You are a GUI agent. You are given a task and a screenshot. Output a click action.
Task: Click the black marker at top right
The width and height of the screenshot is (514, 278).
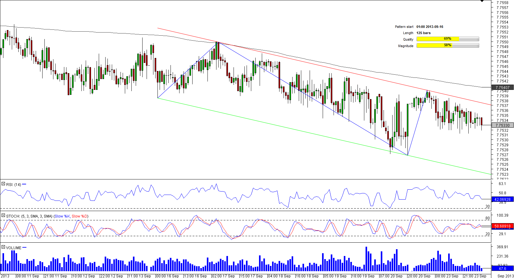pos(482,1)
